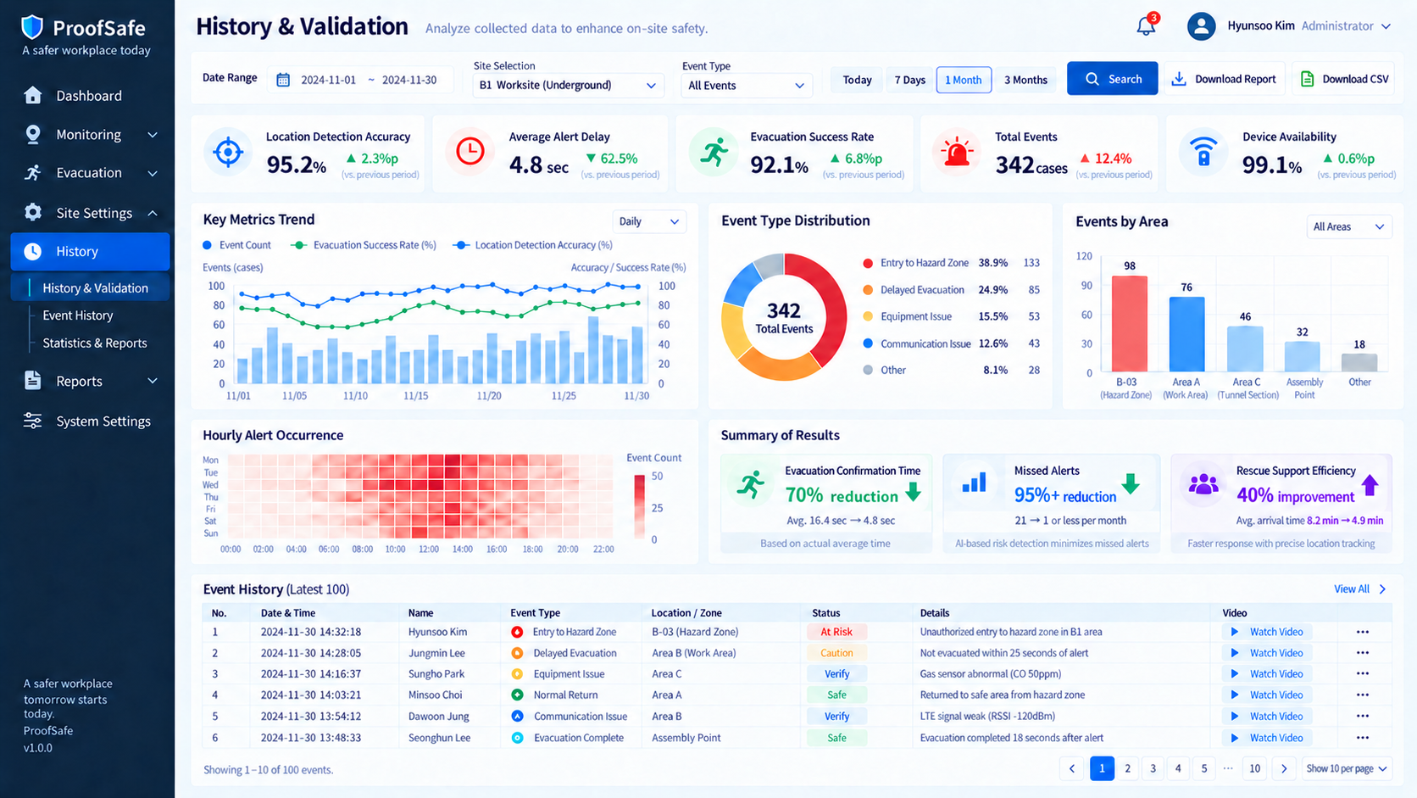Click the Device Availability wifi icon

(x=1203, y=153)
